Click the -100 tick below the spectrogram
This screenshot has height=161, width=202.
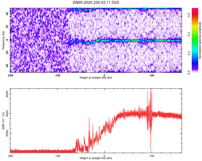click(57, 75)
